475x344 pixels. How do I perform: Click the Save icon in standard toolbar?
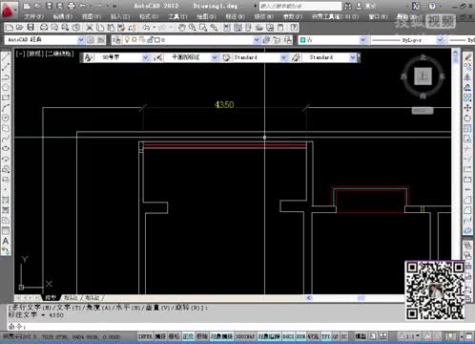[x=31, y=28]
